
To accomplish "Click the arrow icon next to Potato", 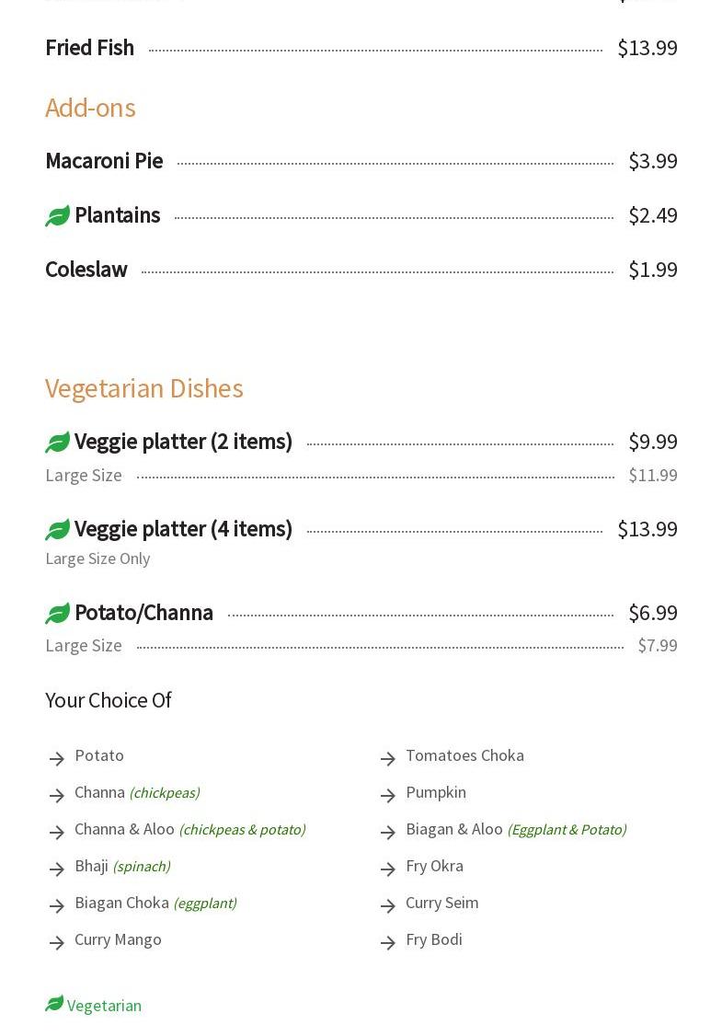I will click(x=57, y=758).
